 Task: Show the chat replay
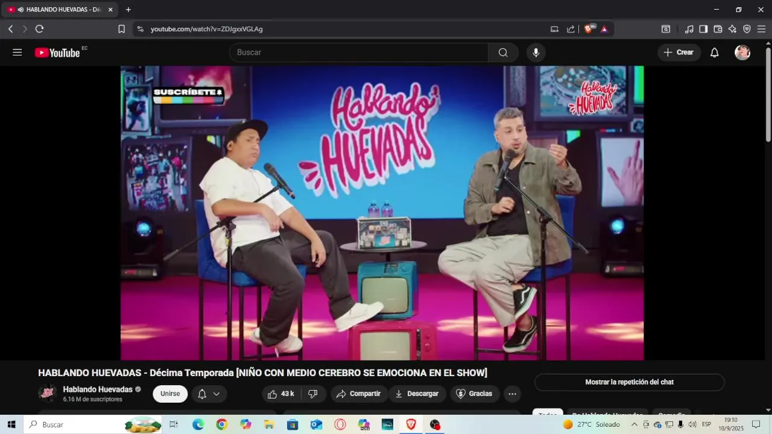(x=629, y=382)
